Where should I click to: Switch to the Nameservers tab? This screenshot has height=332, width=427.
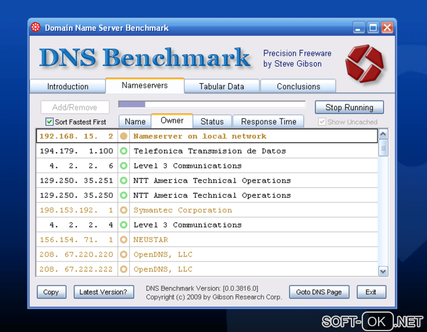[x=144, y=86]
